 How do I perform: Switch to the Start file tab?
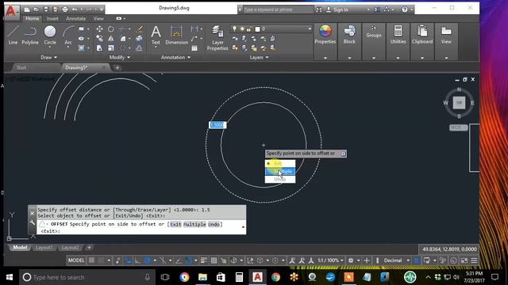(21, 67)
